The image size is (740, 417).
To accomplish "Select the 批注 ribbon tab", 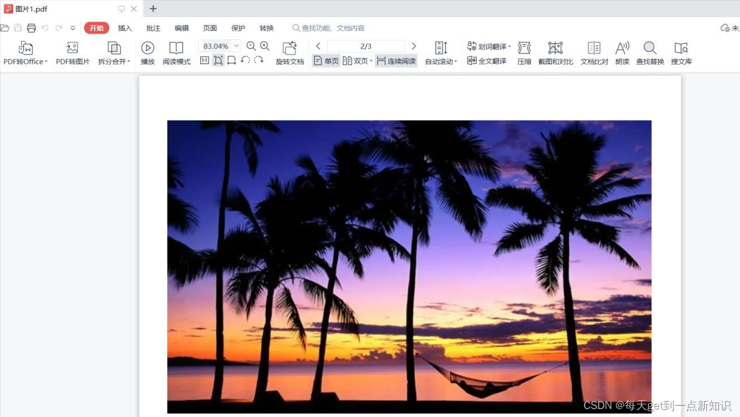I will point(153,28).
